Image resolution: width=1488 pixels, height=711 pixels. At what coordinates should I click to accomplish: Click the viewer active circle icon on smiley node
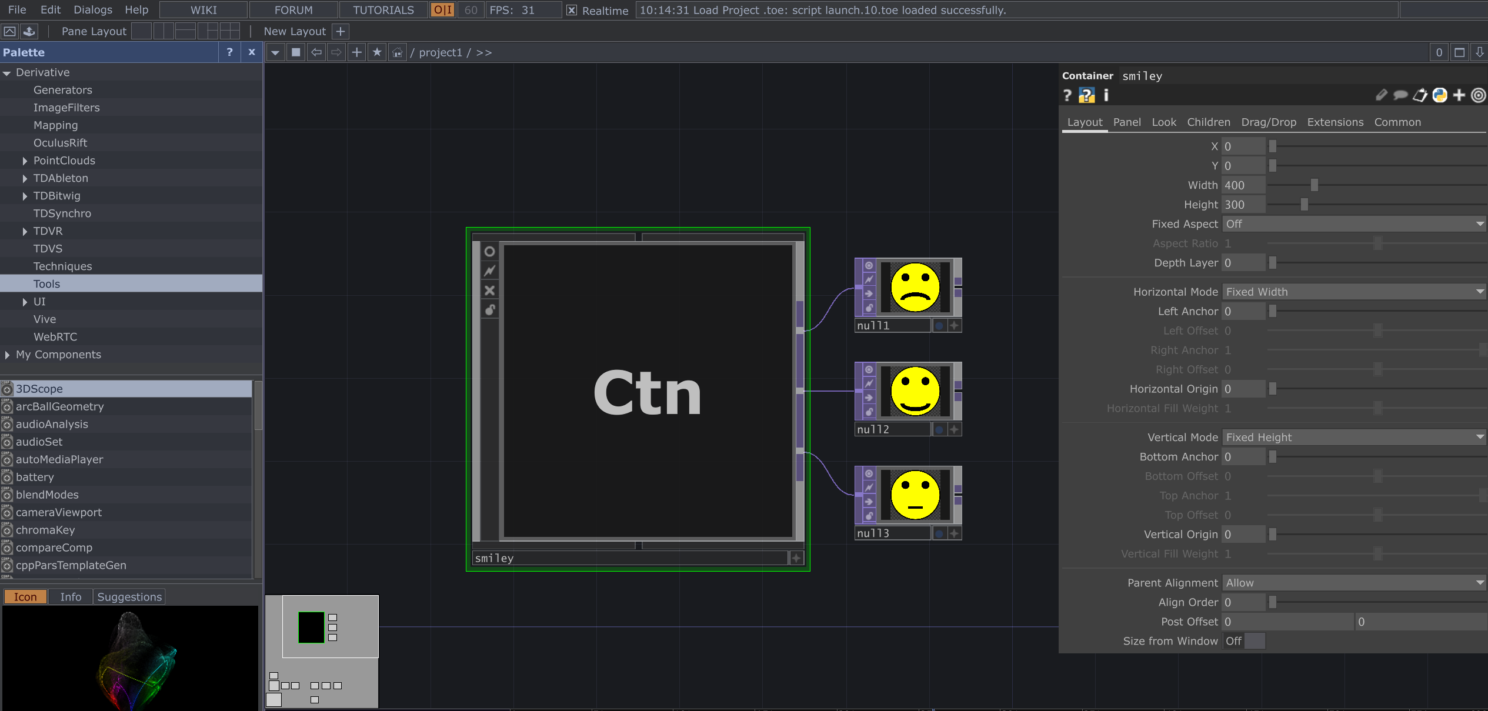[489, 252]
